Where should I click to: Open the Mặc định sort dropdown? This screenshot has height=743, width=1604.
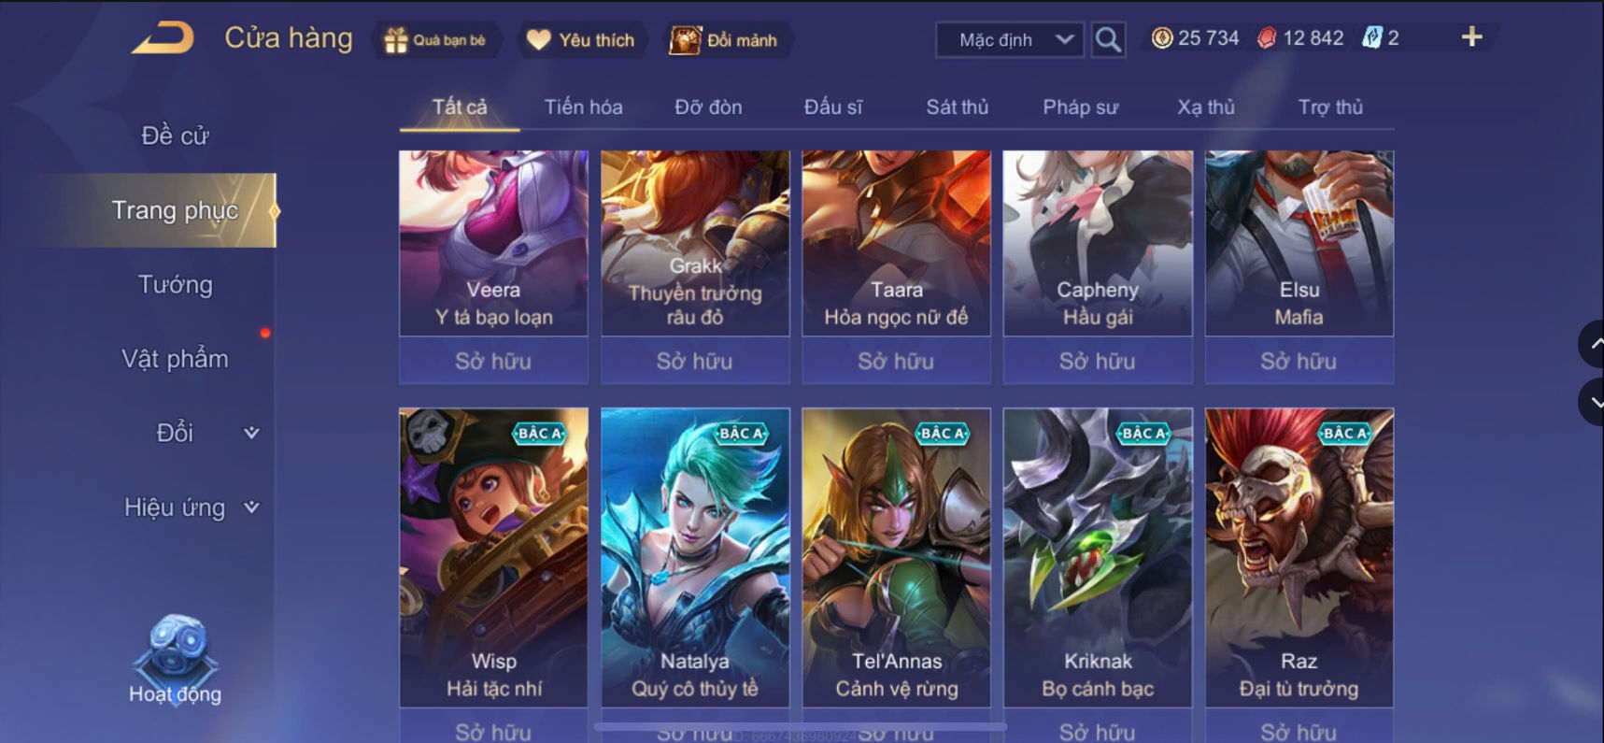pyautogui.click(x=1010, y=40)
